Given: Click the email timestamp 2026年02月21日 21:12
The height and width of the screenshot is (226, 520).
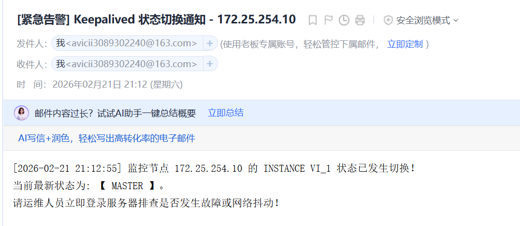Looking at the screenshot, I should pos(100,85).
